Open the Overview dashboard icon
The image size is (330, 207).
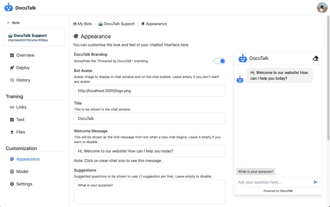(x=12, y=55)
